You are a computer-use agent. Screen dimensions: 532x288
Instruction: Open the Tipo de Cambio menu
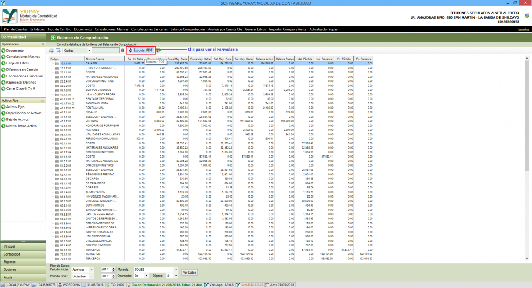click(60, 29)
